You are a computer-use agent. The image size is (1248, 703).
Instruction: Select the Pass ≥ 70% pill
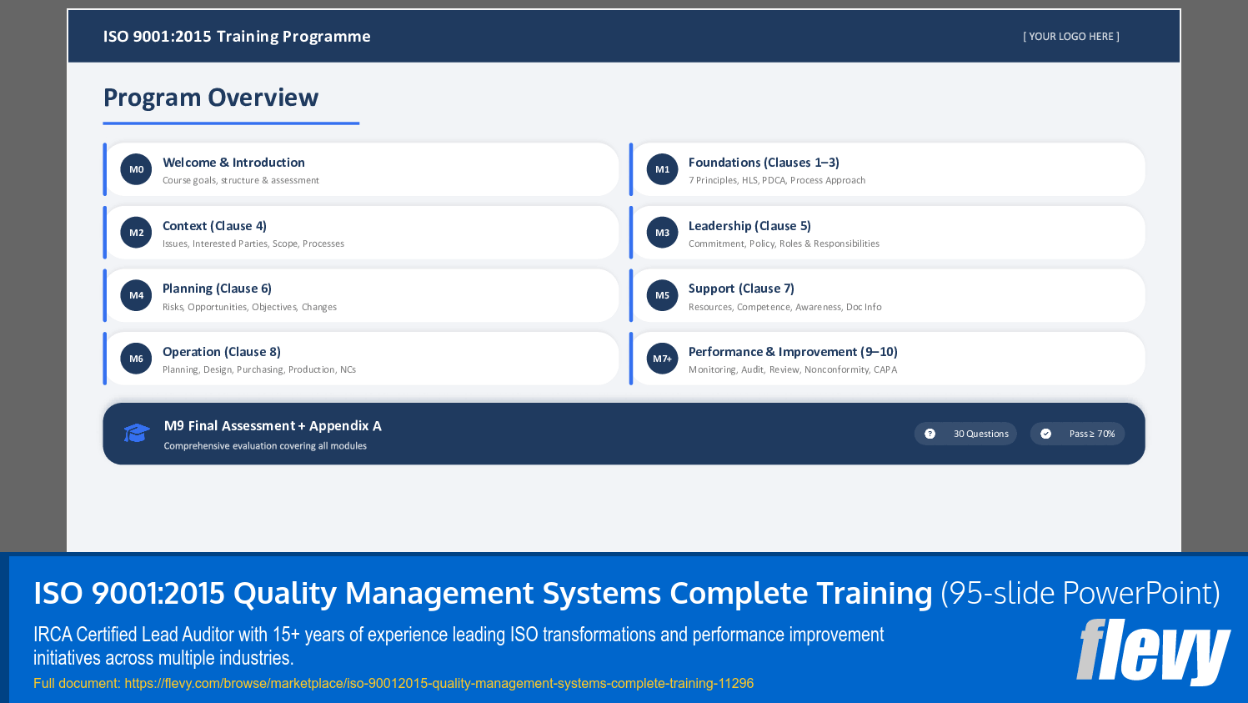(1077, 433)
